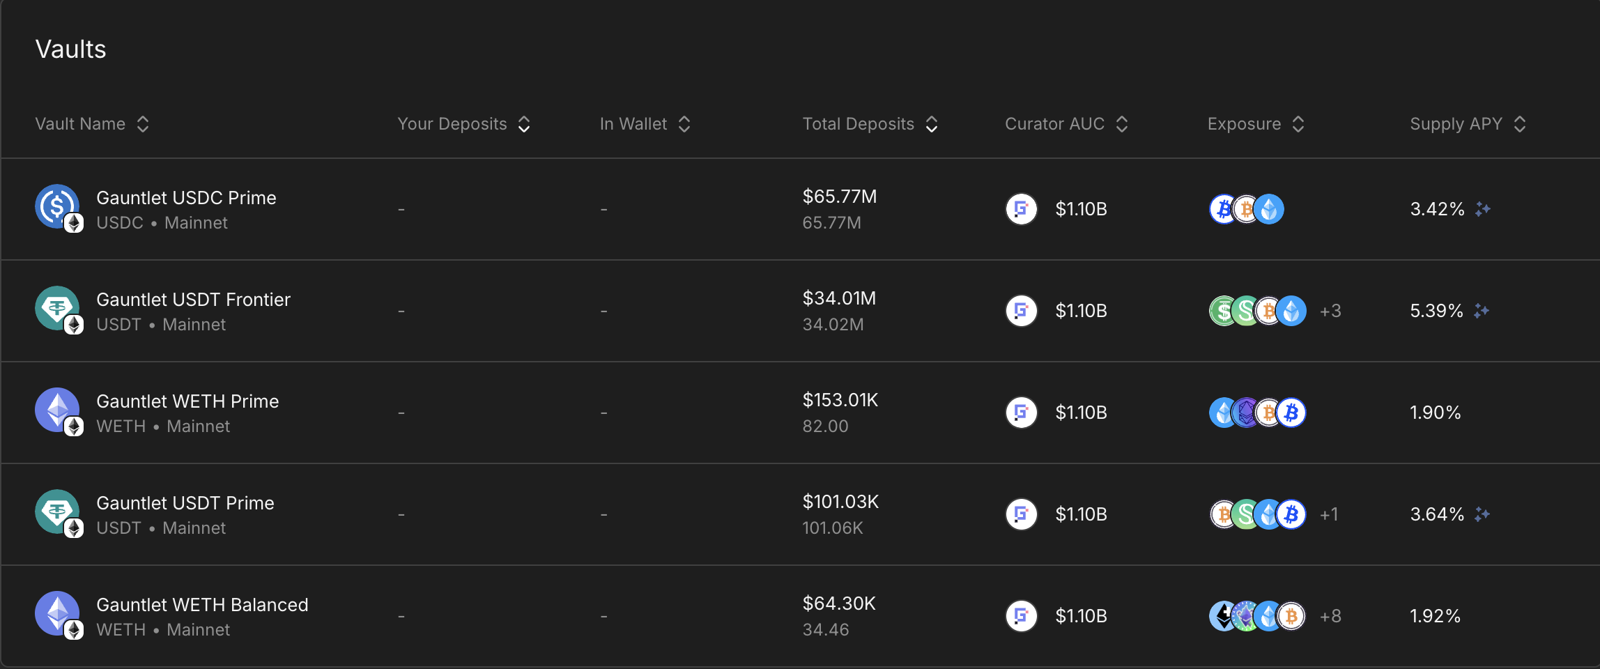Sort the In Wallet column
1600x669 pixels.
click(645, 124)
